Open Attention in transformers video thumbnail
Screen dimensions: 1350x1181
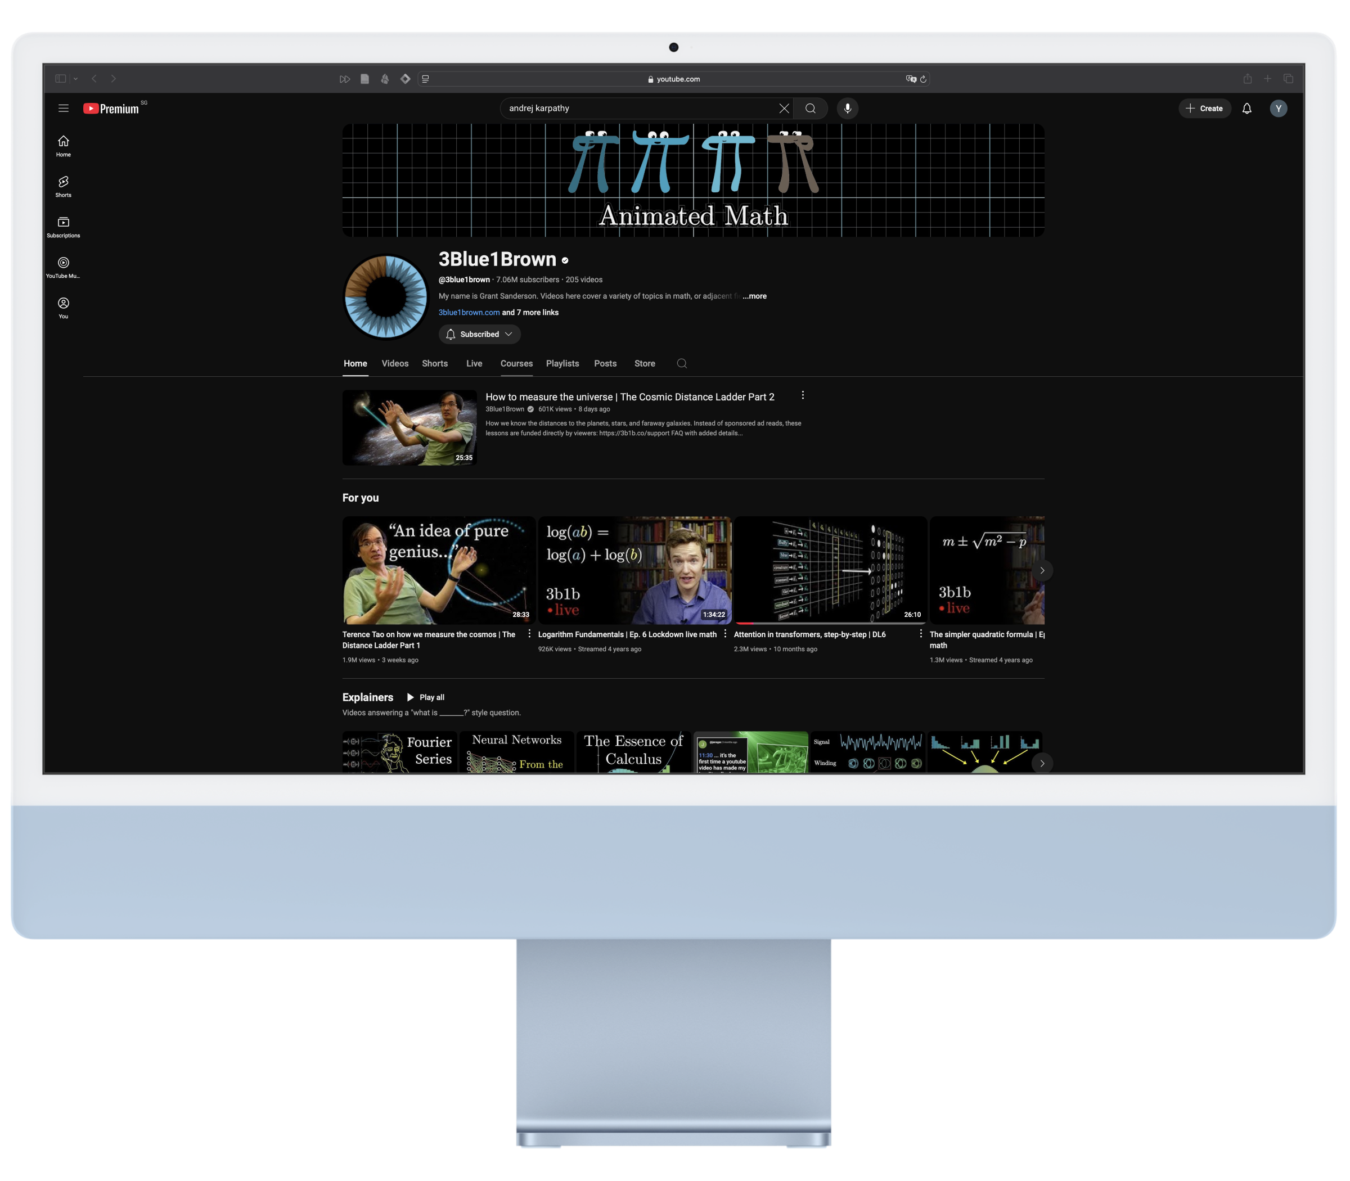click(830, 569)
